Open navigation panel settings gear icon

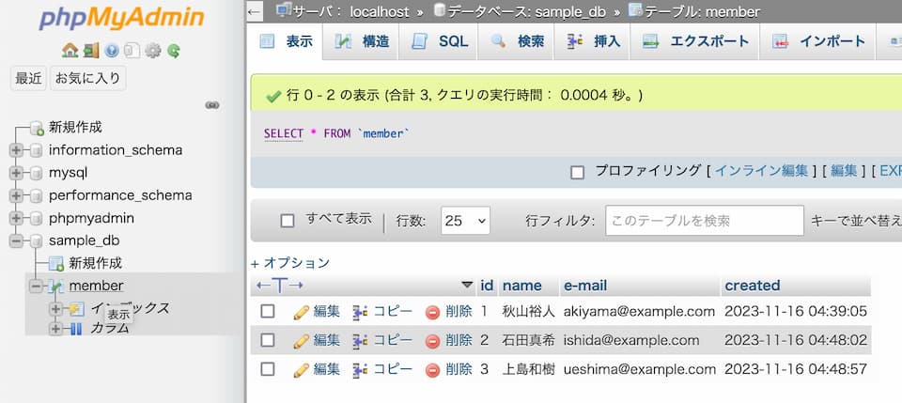(153, 51)
